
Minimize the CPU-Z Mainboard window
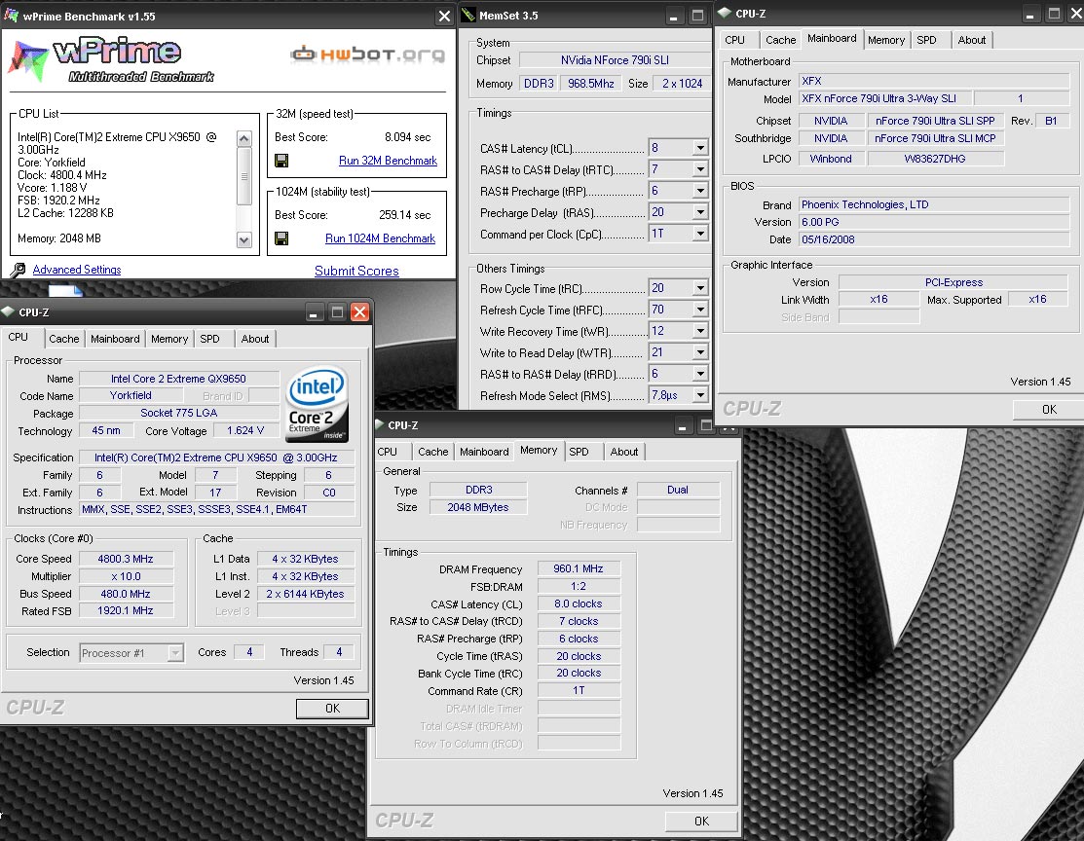pos(1030,14)
